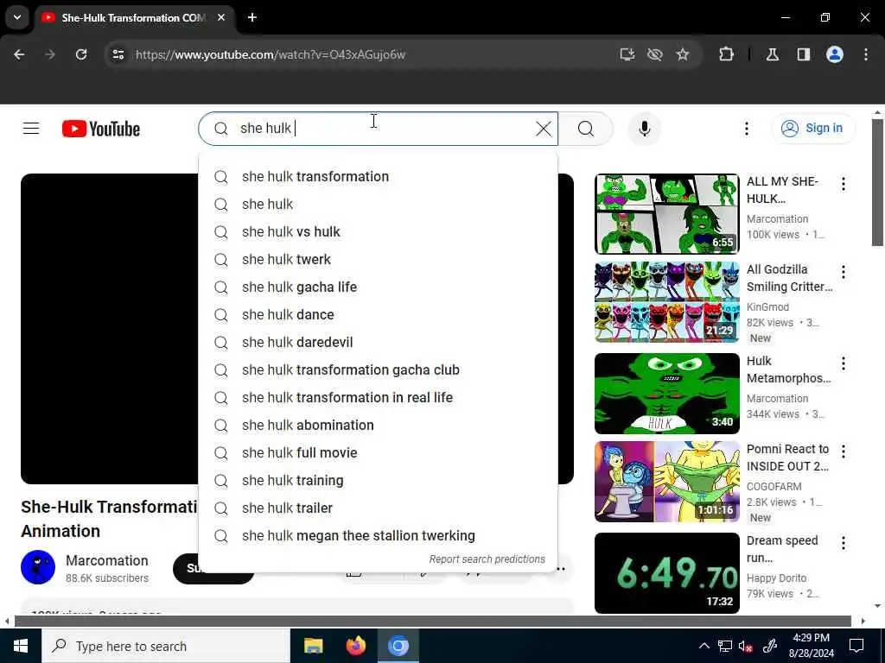Open File Explorer from taskbar
This screenshot has height=663, width=885.
tap(313, 646)
